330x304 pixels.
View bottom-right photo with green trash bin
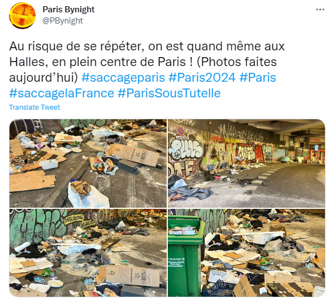247,252
